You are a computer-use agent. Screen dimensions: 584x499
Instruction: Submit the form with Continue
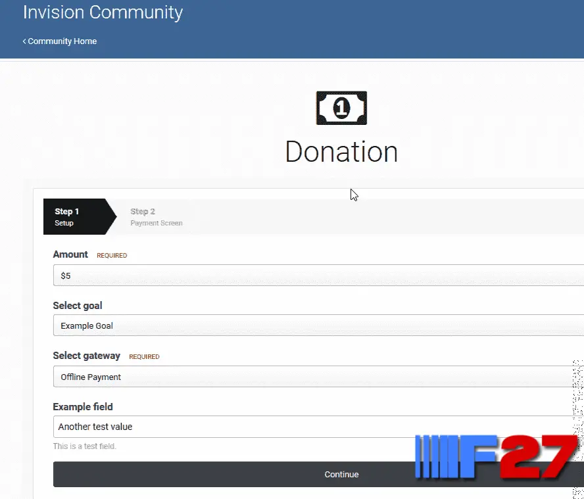(x=318, y=474)
